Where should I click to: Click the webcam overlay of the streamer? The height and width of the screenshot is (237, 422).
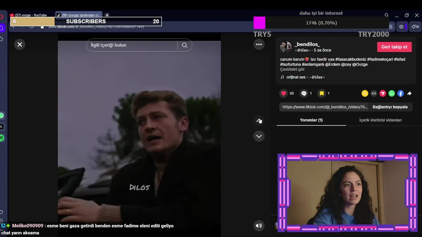click(x=347, y=193)
